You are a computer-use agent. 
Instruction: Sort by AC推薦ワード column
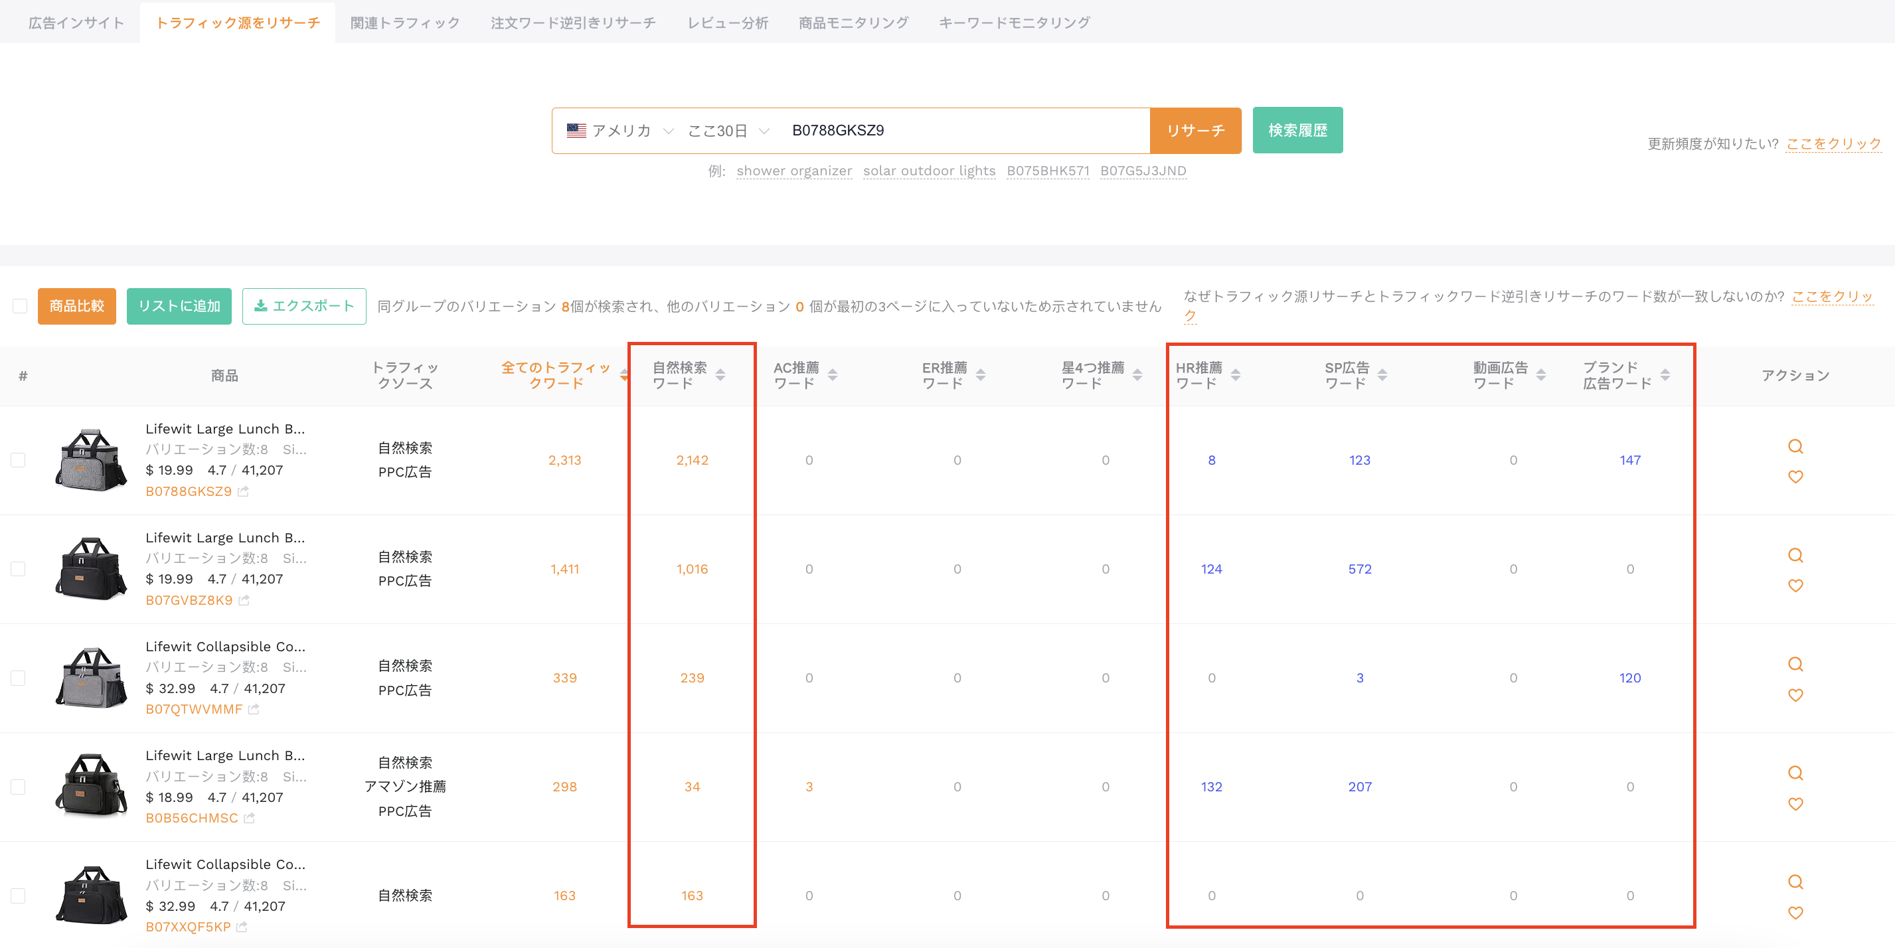(832, 375)
